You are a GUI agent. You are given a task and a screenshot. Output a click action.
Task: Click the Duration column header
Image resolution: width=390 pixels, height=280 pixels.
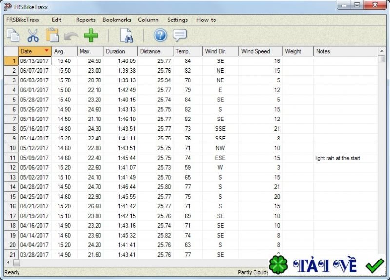click(120, 51)
